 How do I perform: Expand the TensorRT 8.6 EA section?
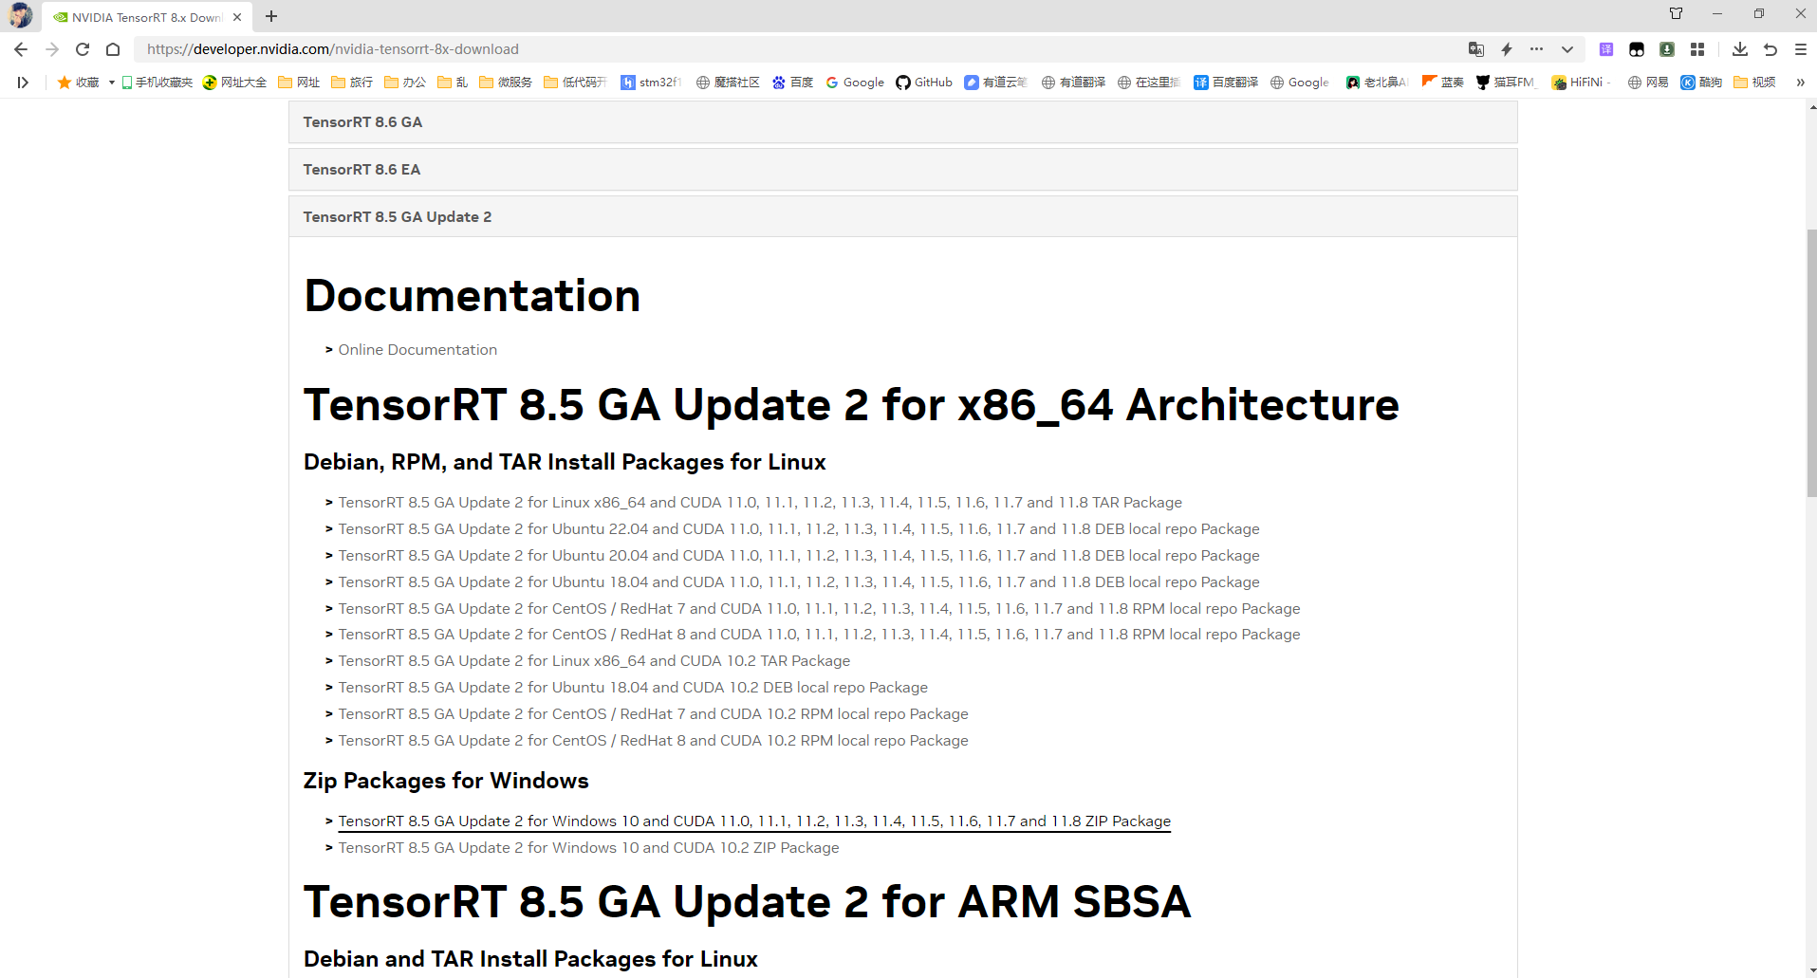[x=361, y=170]
